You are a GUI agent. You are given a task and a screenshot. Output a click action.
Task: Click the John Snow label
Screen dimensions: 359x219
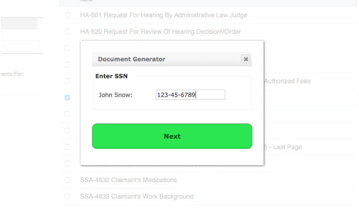116,95
